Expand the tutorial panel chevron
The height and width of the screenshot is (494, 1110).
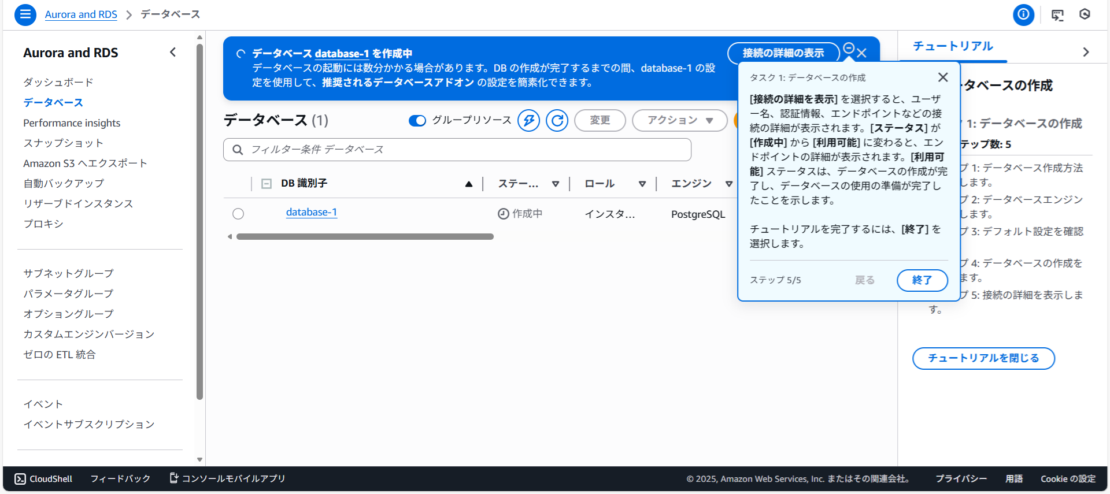(x=1086, y=52)
